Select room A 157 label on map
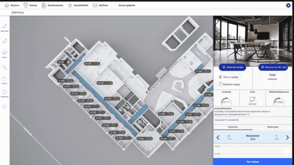The height and width of the screenshot is (165, 294). point(193,114)
